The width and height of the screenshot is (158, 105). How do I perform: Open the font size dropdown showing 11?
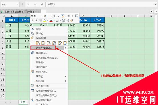click(48, 16)
